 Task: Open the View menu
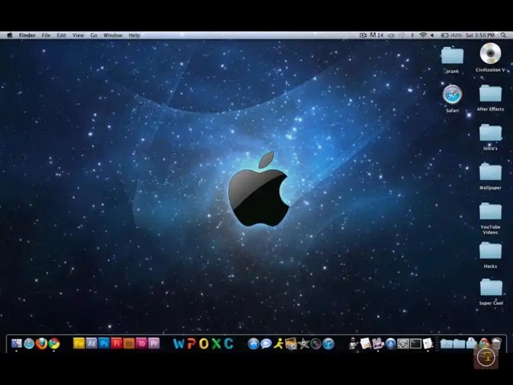(78, 35)
